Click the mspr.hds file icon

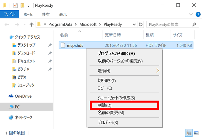[63, 45]
